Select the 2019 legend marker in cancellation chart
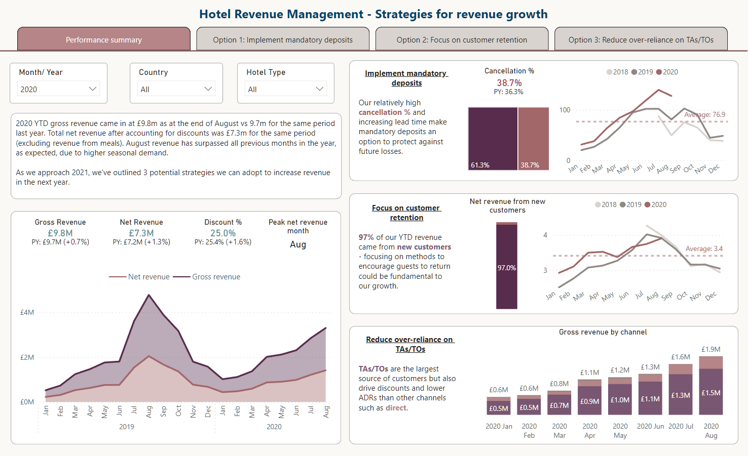The width and height of the screenshot is (748, 456). (634, 72)
